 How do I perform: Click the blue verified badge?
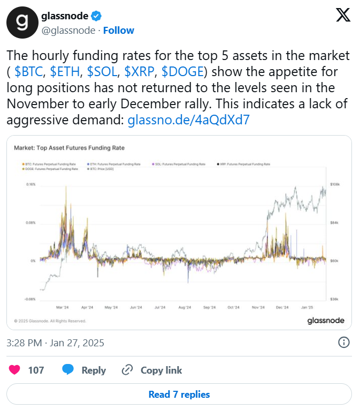(x=96, y=15)
